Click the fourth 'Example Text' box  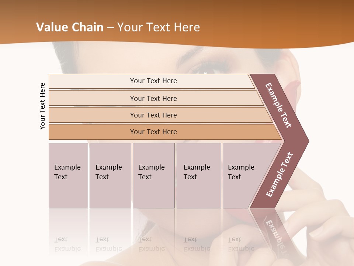pyautogui.click(x=199, y=175)
